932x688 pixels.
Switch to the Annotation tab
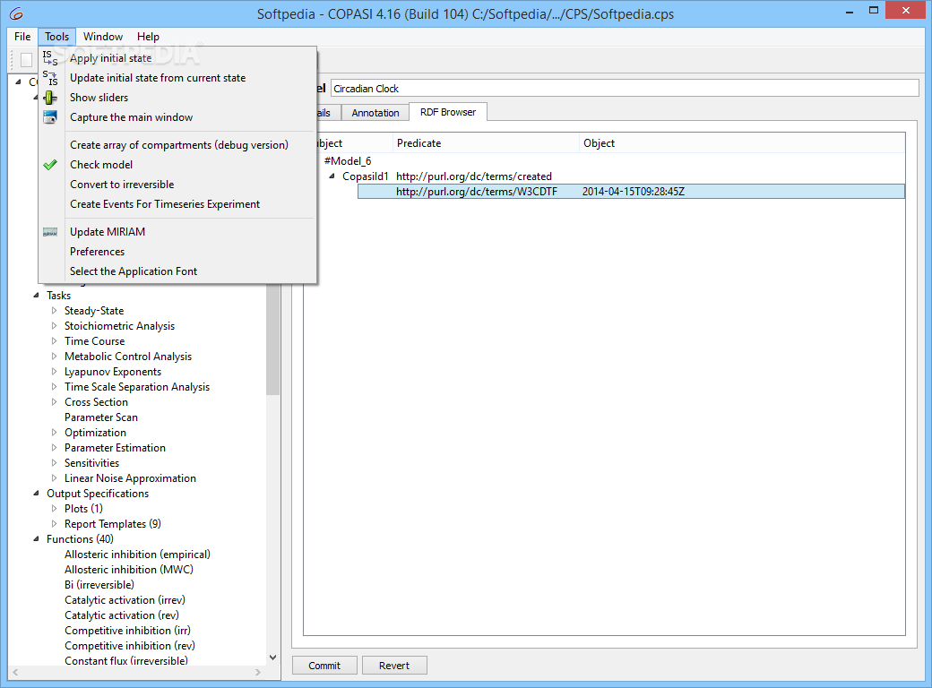coord(375,112)
